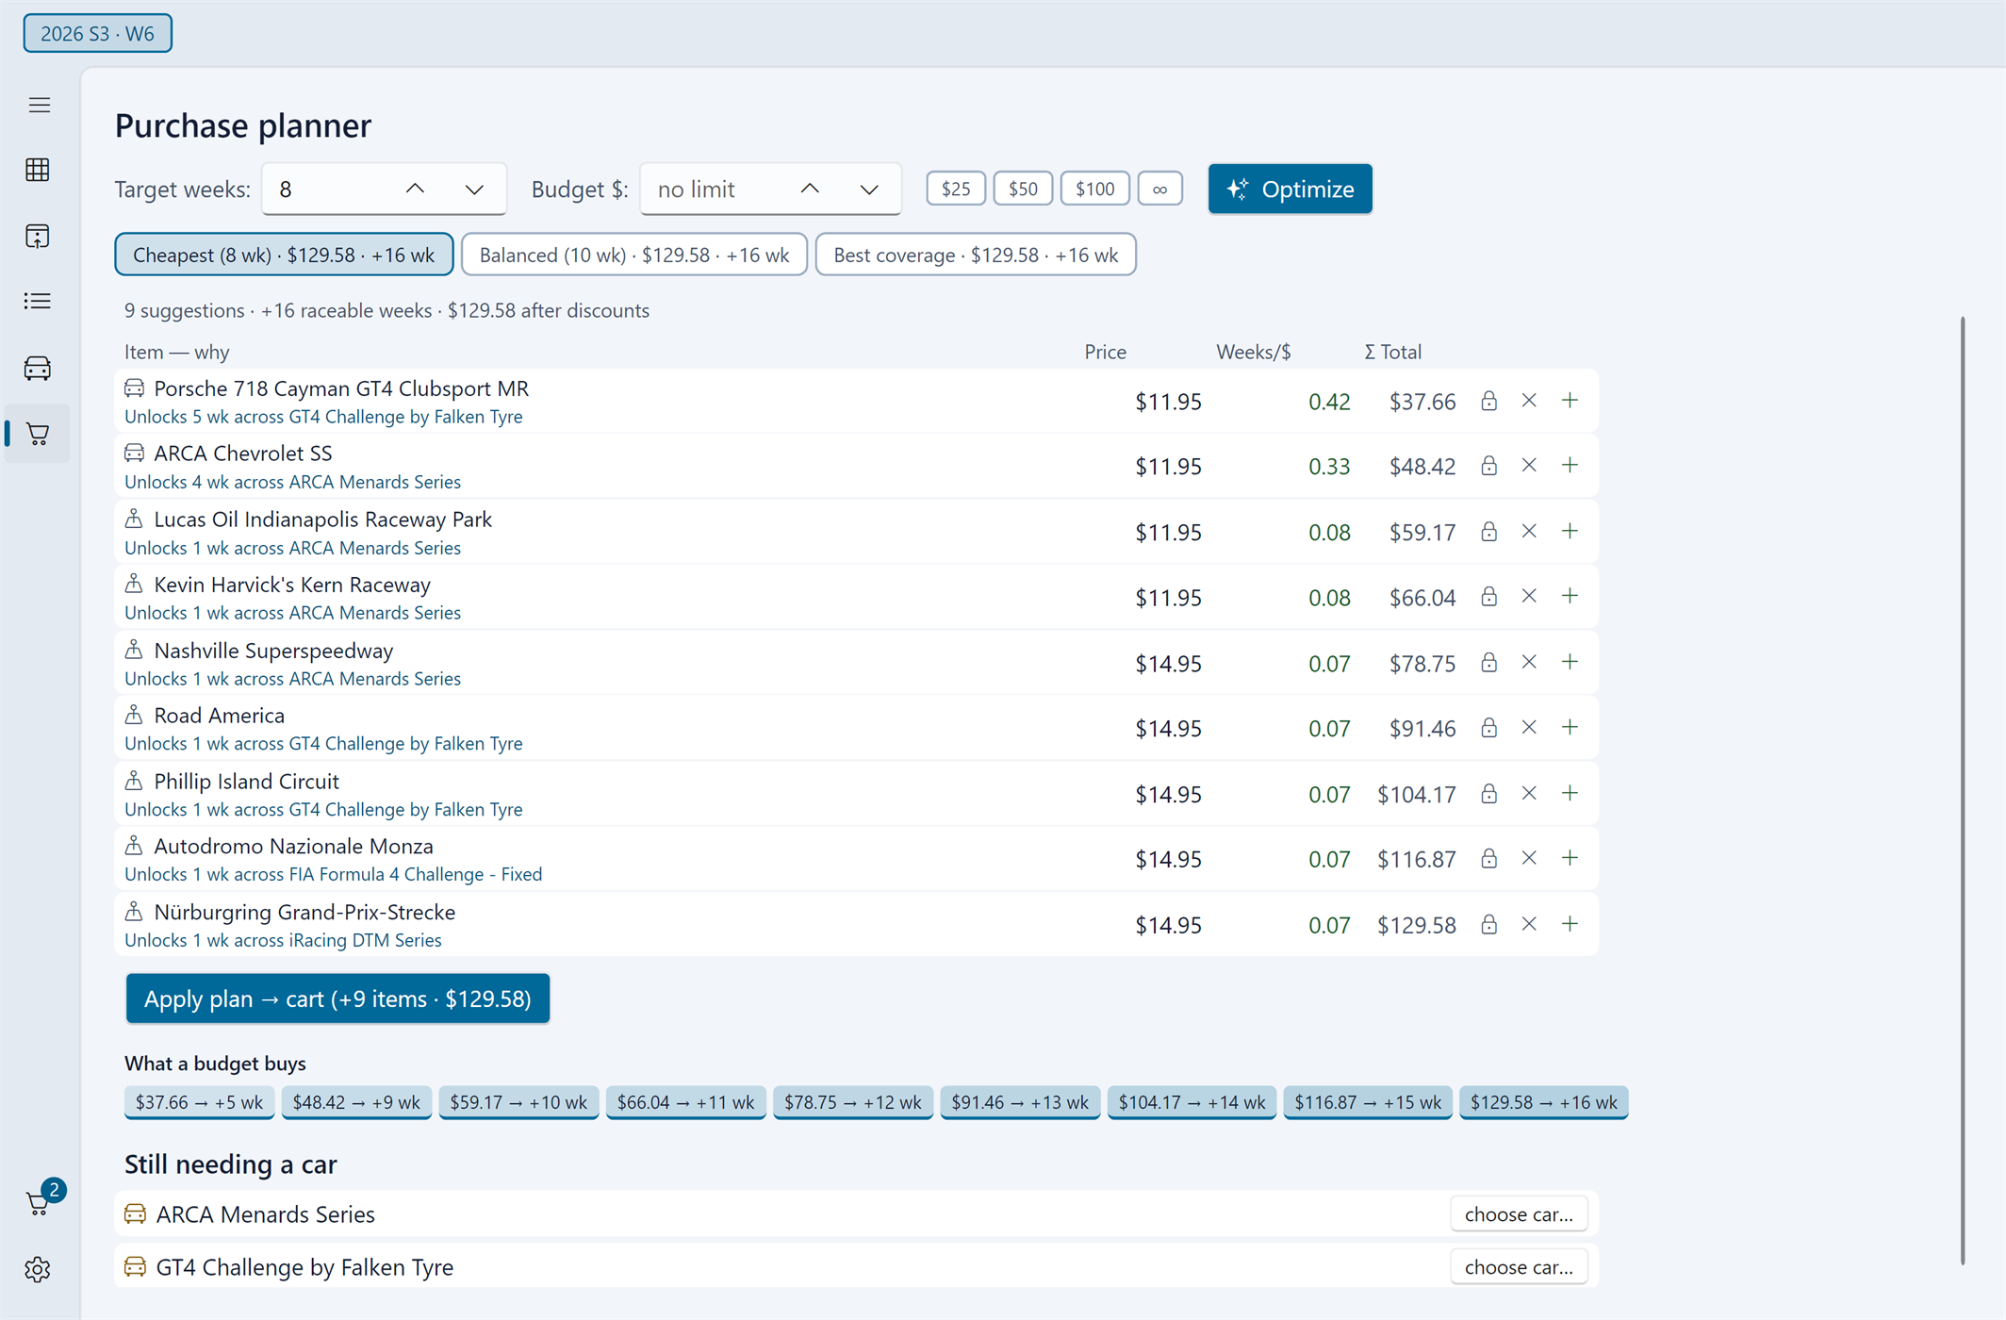The width and height of the screenshot is (2006, 1320).
Task: Select the $48.42 → +9 wk budget chip
Action: pos(356,1102)
